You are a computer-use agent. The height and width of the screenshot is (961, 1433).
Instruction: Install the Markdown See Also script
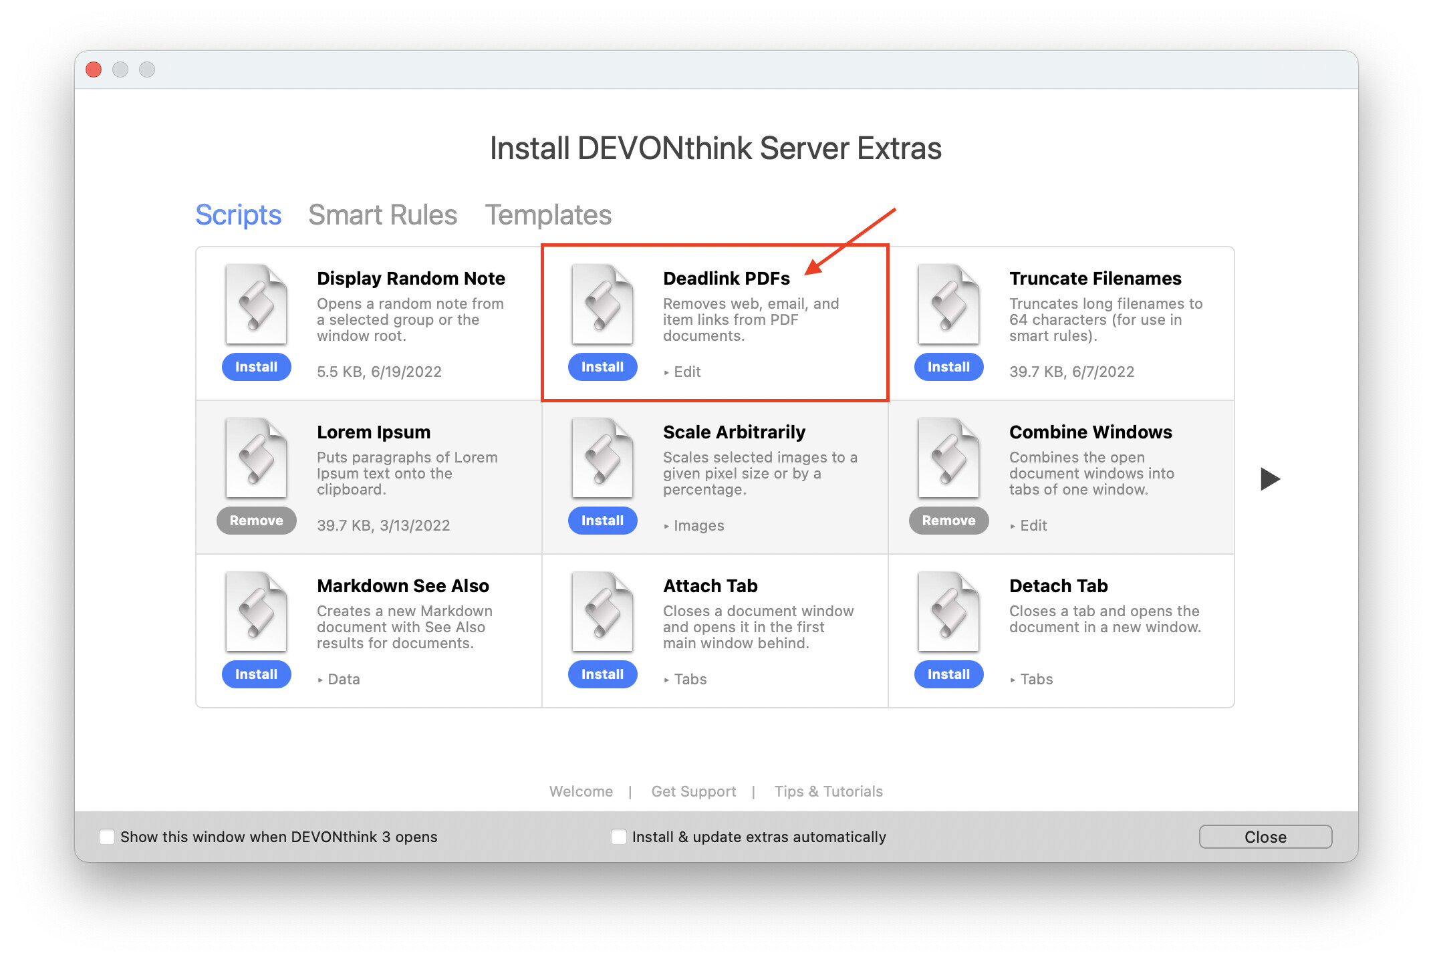click(x=257, y=674)
